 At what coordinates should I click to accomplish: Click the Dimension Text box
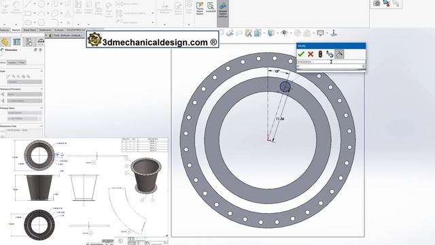(x=24, y=133)
